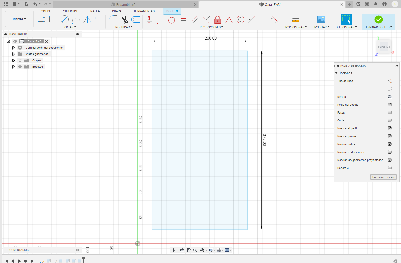Click the green Finish Sketch checkmark
Image resolution: width=401 pixels, height=263 pixels.
(x=379, y=20)
